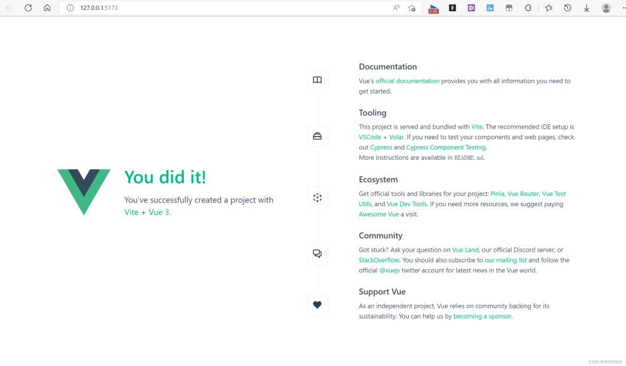Click the Ecosystem icon in timeline
This screenshot has width=626, height=366.
tap(317, 198)
